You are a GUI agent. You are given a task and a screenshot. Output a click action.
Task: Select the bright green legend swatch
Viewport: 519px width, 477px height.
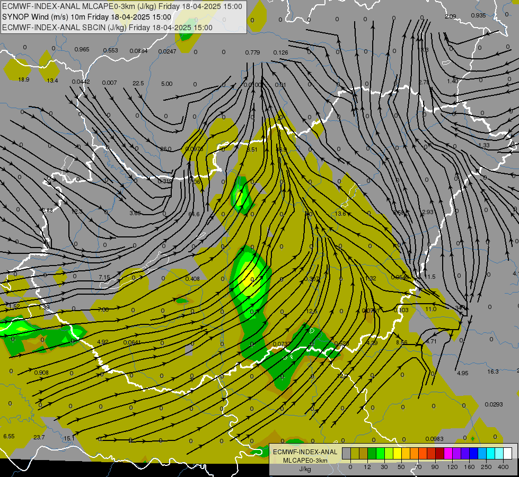coord(381,453)
